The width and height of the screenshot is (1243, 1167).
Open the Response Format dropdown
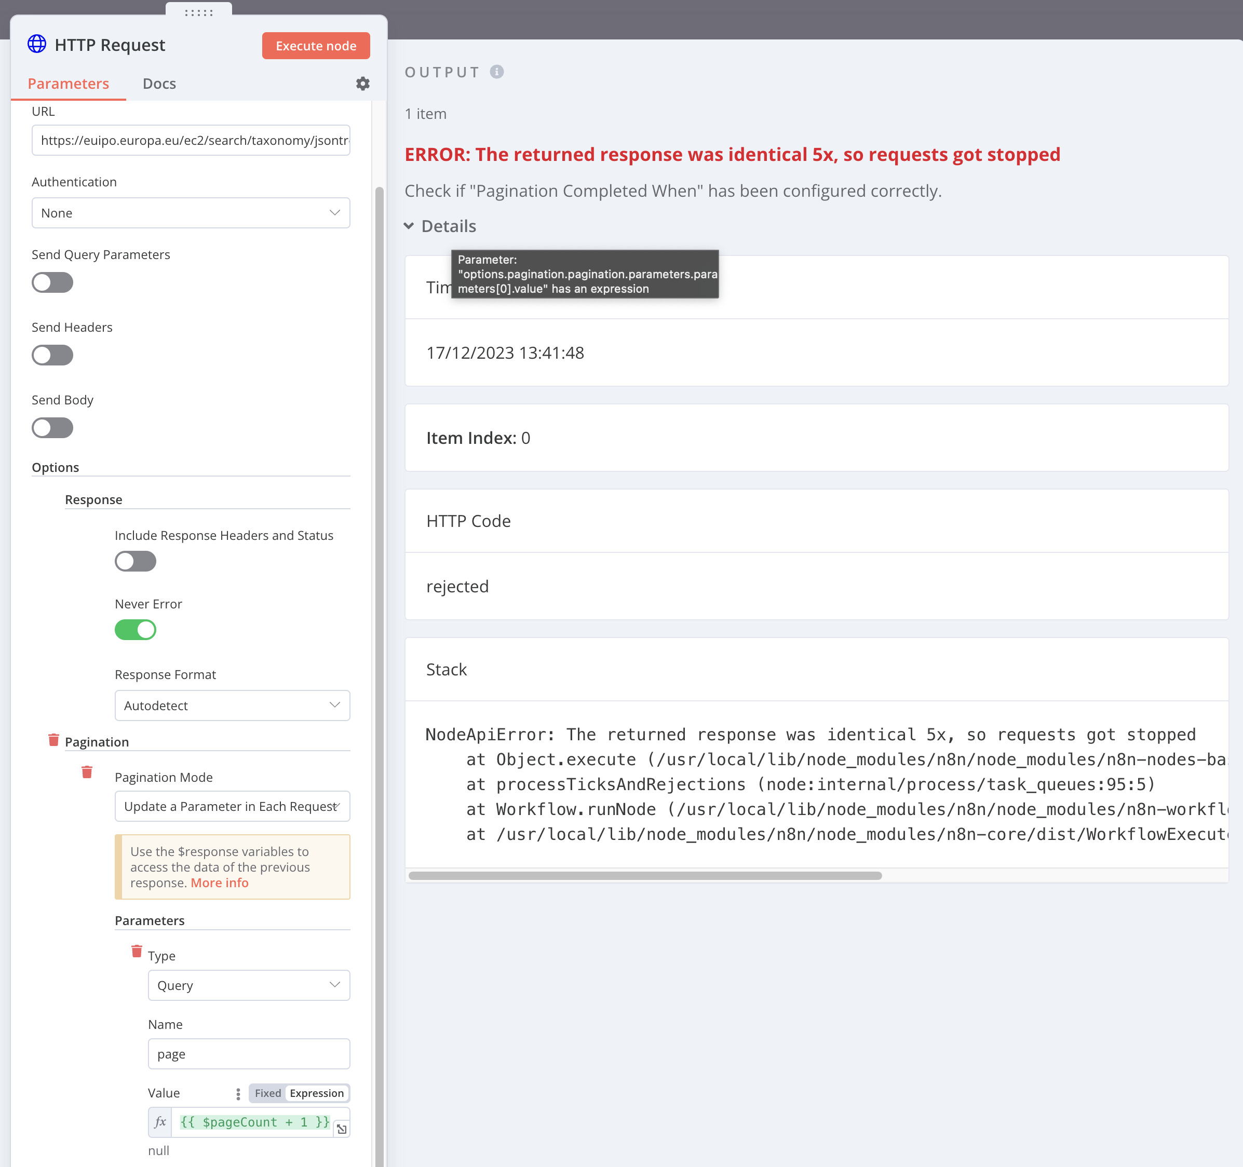[233, 705]
